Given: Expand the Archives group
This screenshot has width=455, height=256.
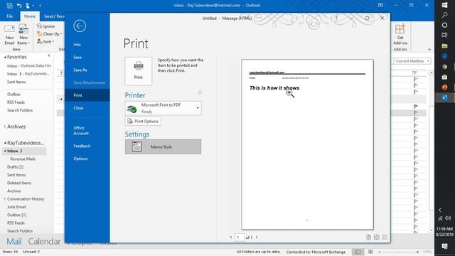Looking at the screenshot, I should click(5, 127).
